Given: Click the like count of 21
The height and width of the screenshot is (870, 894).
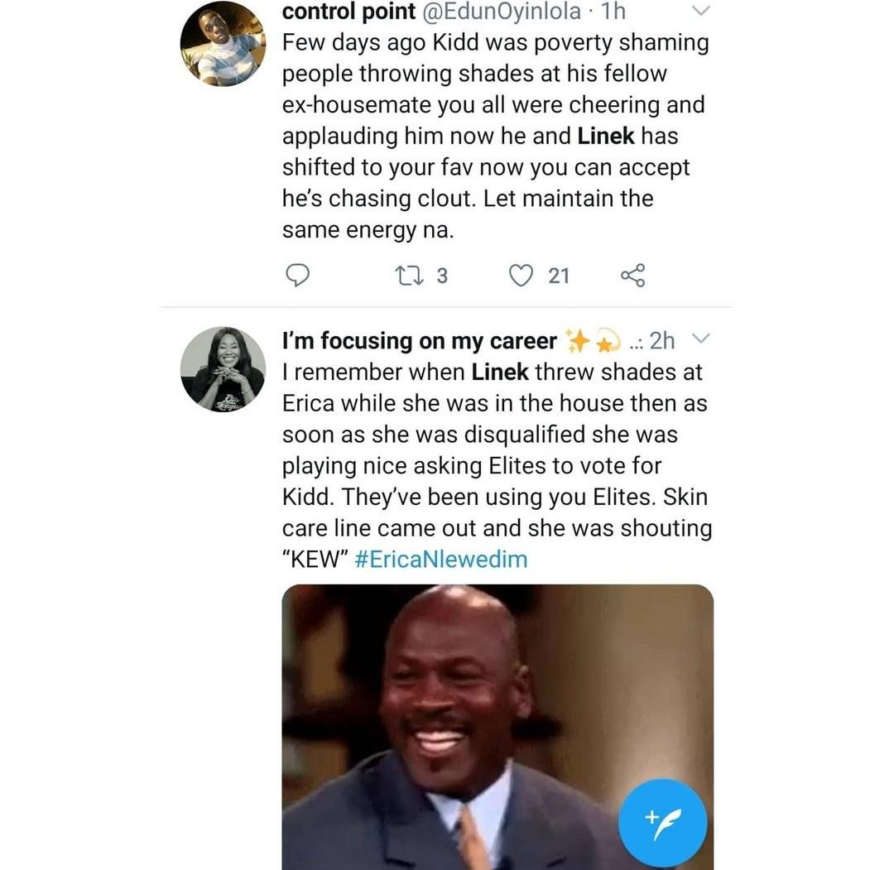Looking at the screenshot, I should coord(559,275).
